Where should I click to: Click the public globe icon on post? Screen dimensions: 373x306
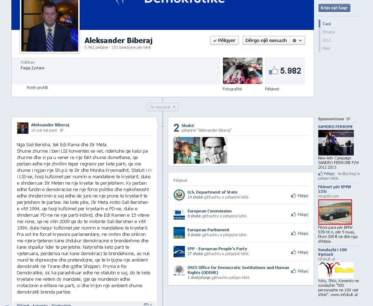pyautogui.click(x=62, y=131)
